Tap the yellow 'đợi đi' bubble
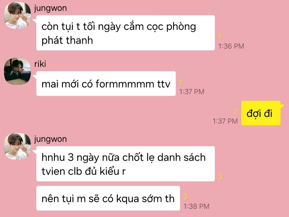The image size is (289, 217). (x=261, y=113)
